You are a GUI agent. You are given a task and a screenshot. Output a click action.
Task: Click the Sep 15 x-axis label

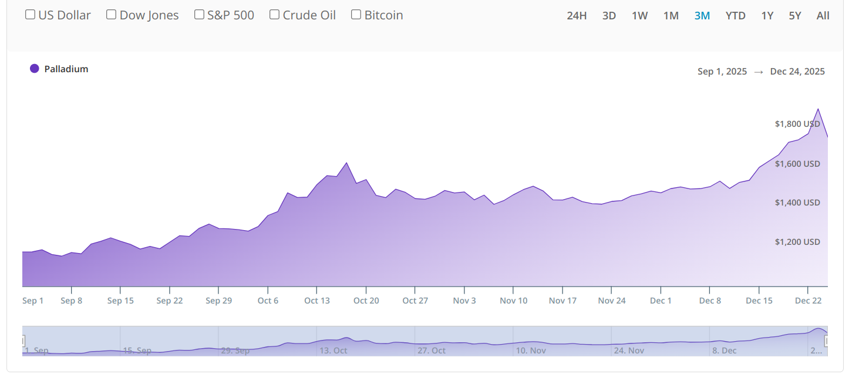[x=120, y=301]
